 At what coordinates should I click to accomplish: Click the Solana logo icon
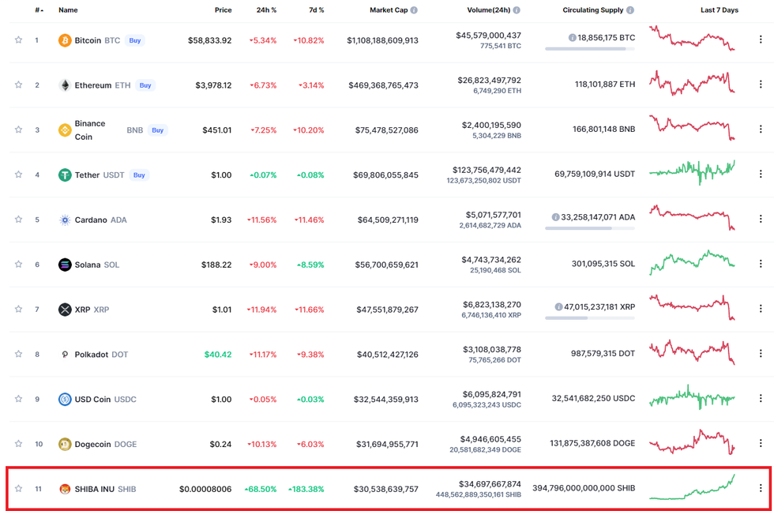point(65,265)
